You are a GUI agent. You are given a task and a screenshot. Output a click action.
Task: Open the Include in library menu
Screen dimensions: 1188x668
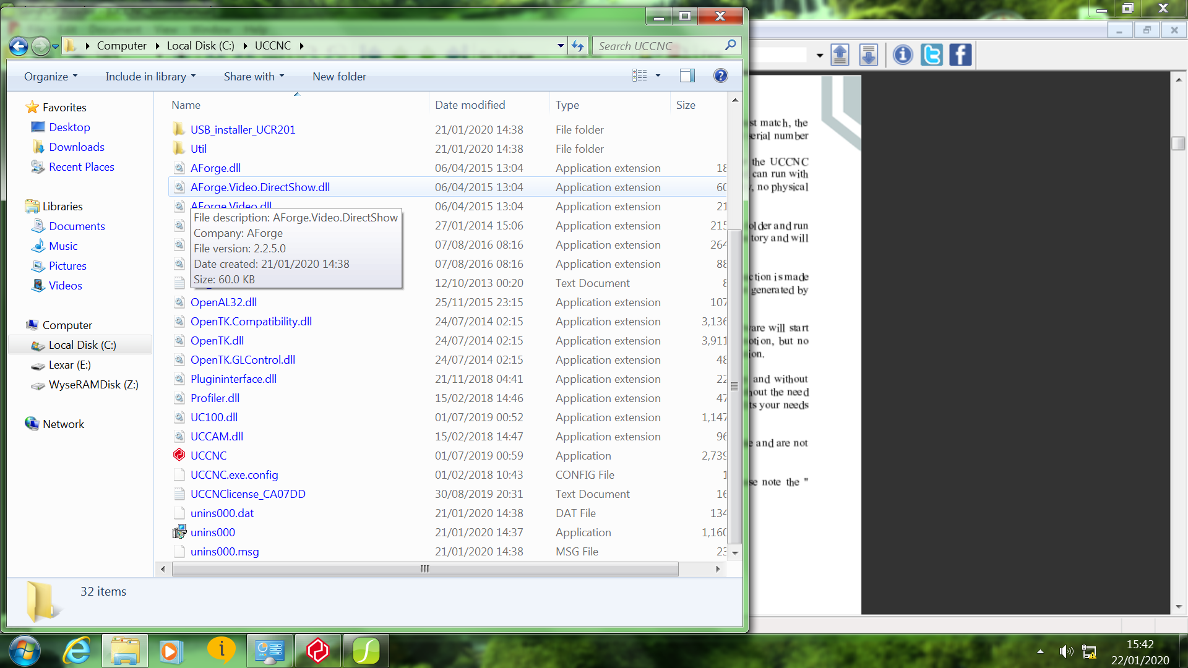[x=150, y=76]
